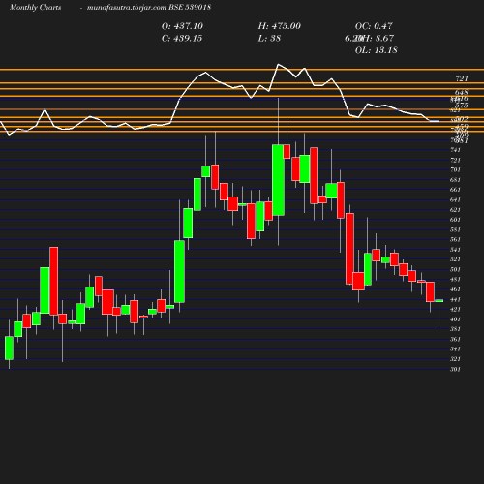Click the 661 price axis label
Viewport: 484px width, 484px height.
click(455, 190)
